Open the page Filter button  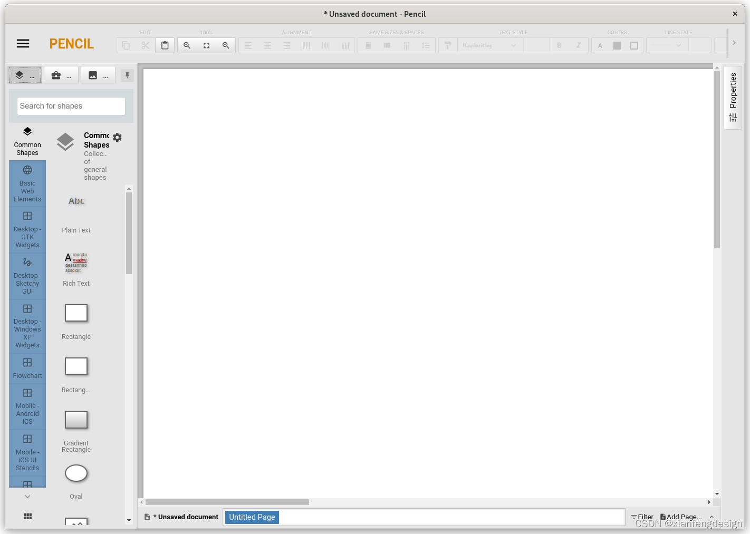point(642,517)
